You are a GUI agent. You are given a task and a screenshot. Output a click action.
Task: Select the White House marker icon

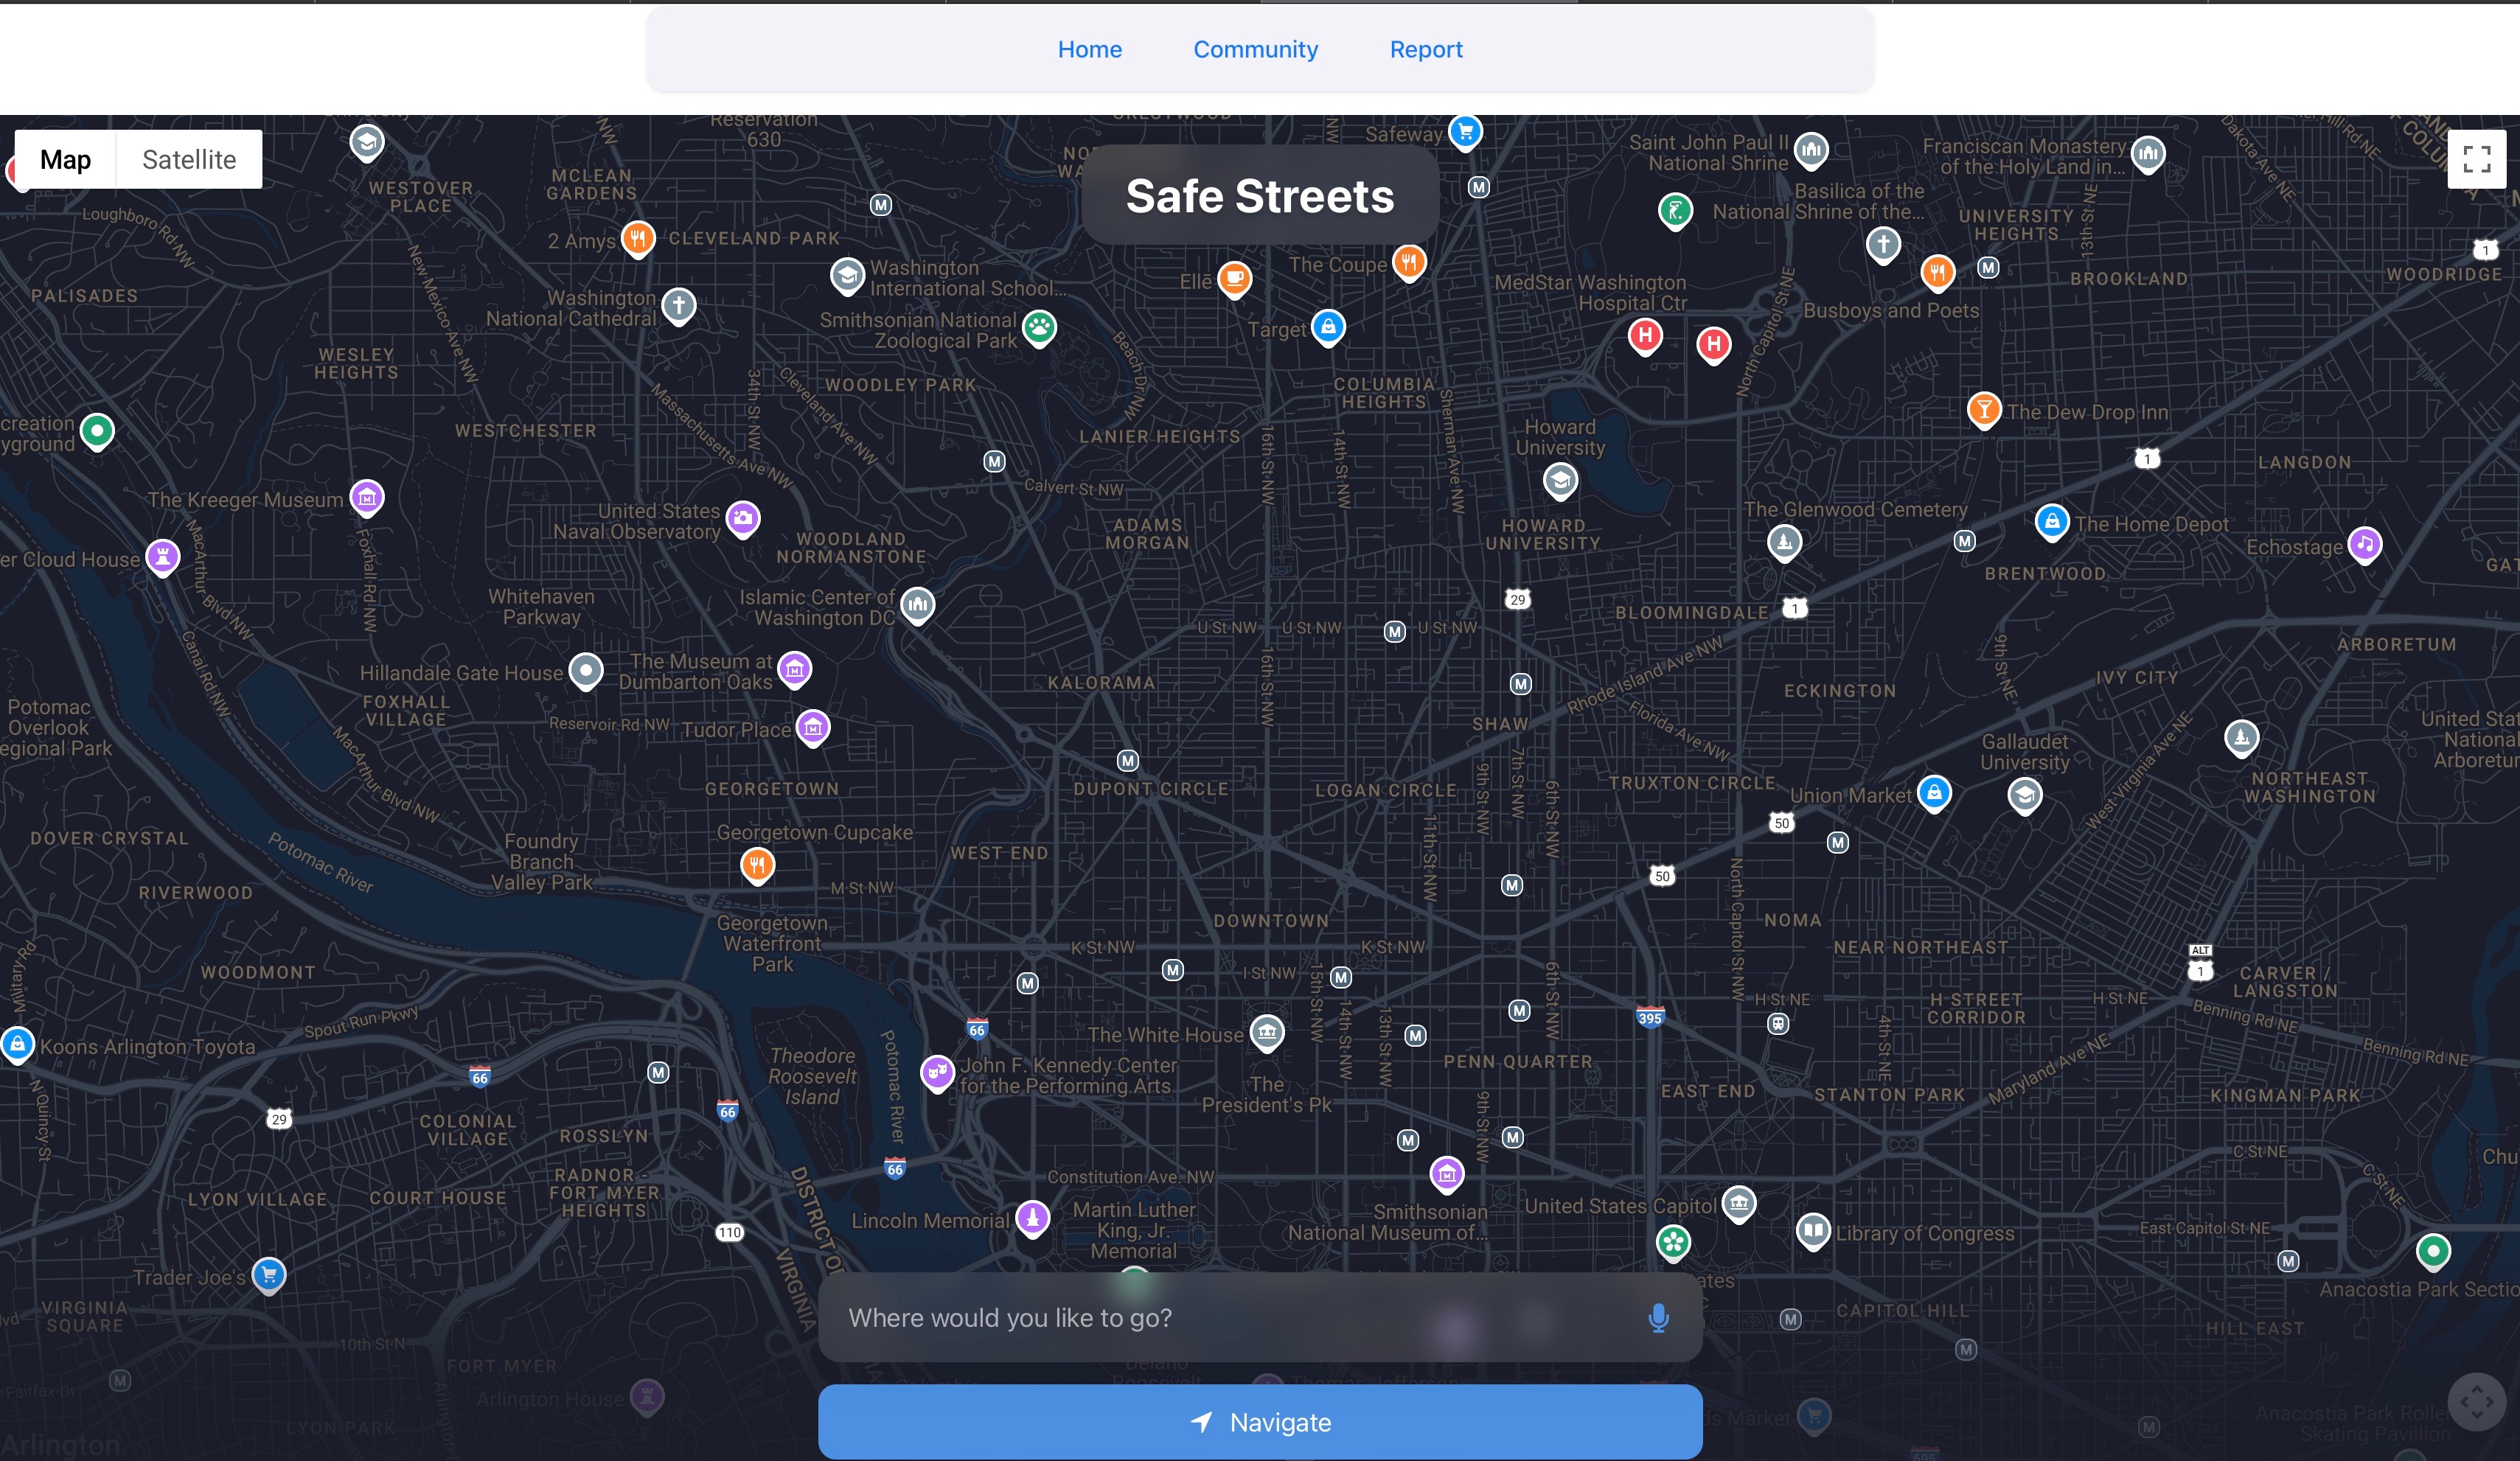pyautogui.click(x=1266, y=1031)
